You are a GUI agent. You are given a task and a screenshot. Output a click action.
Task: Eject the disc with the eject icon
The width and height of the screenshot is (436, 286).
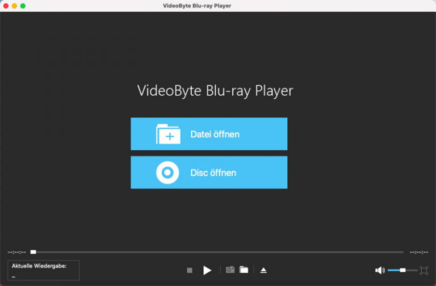[263, 270]
